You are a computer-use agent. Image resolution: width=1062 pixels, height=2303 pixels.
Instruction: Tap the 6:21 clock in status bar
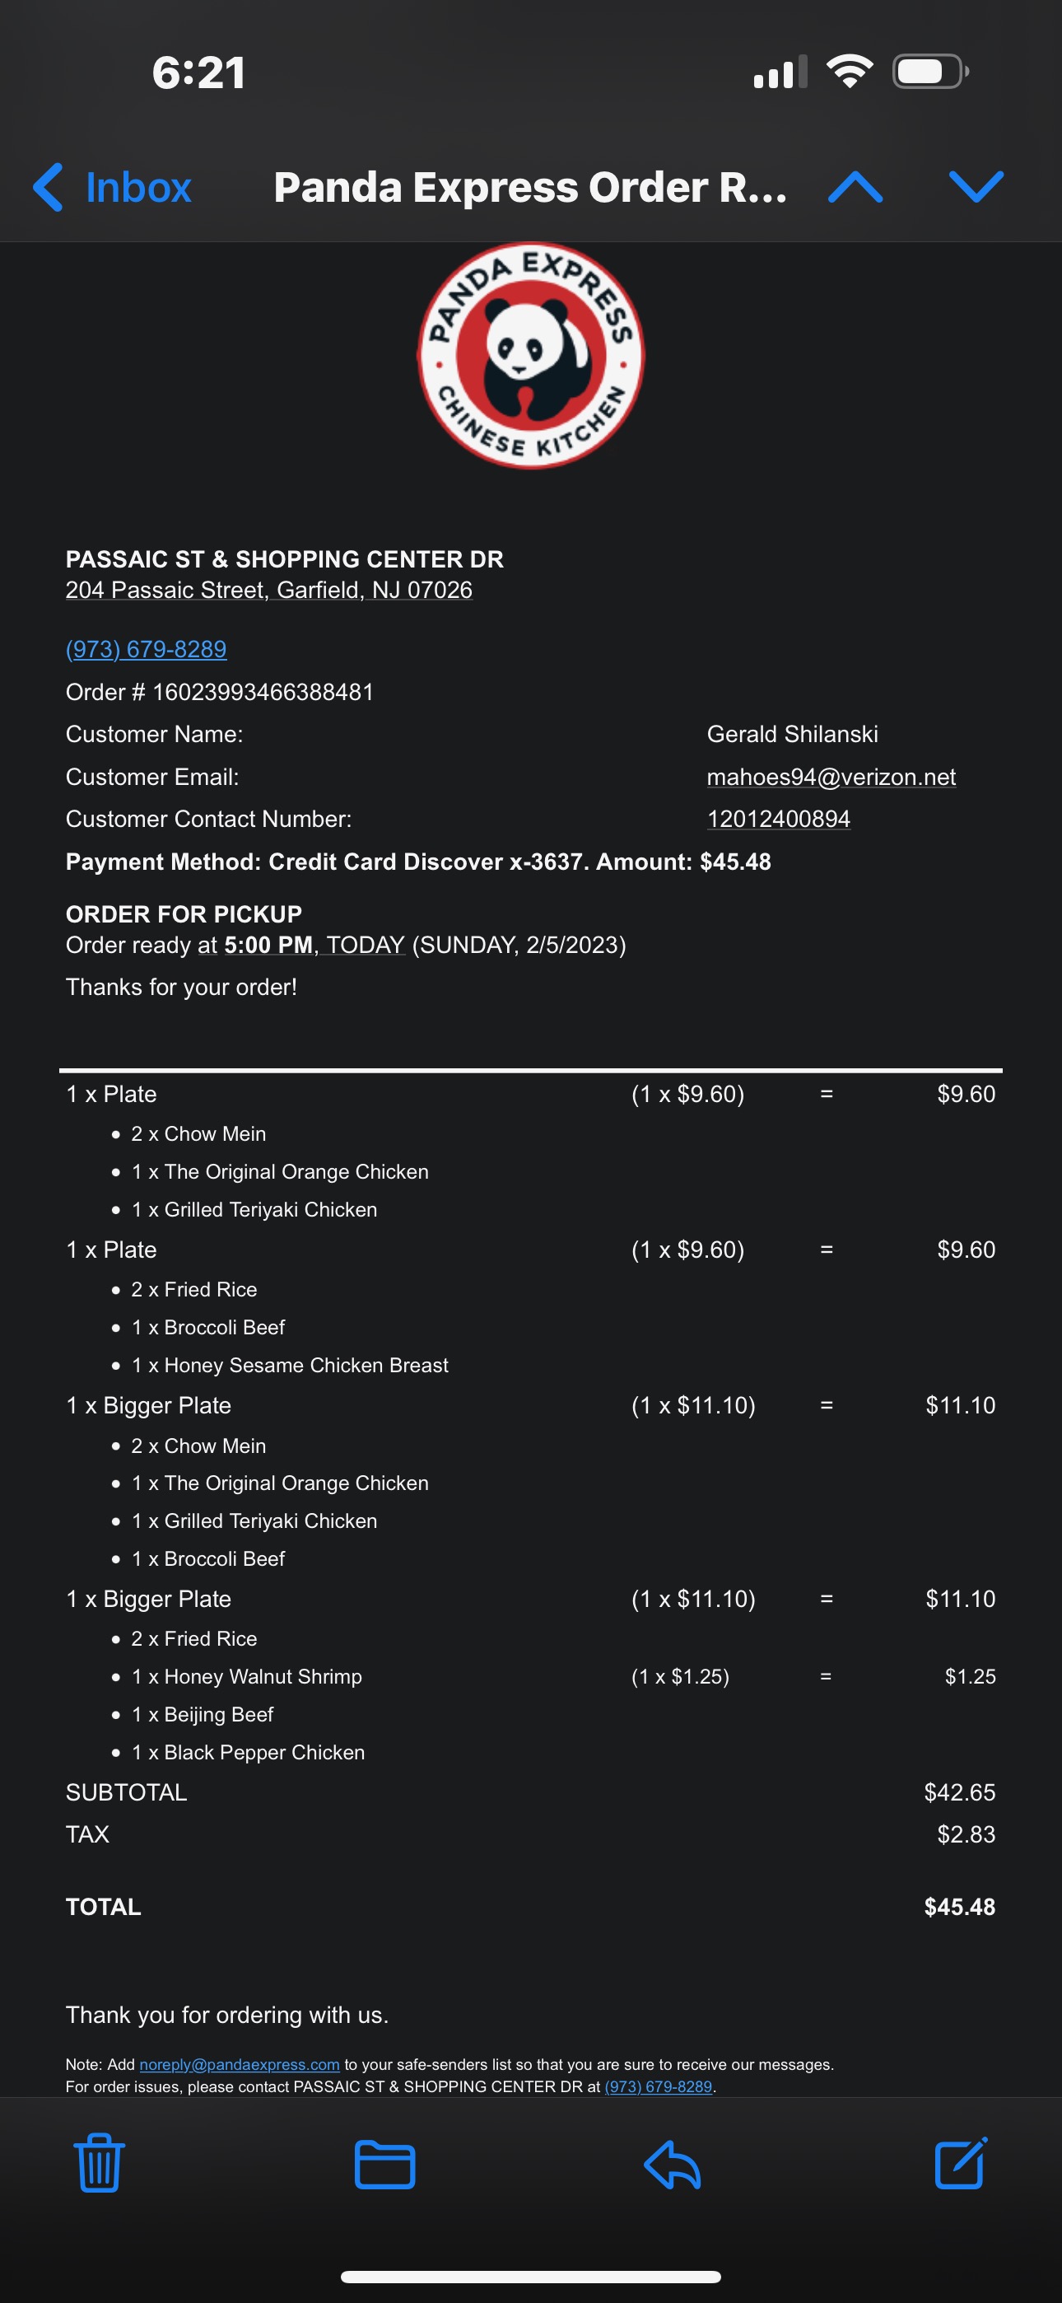198,72
